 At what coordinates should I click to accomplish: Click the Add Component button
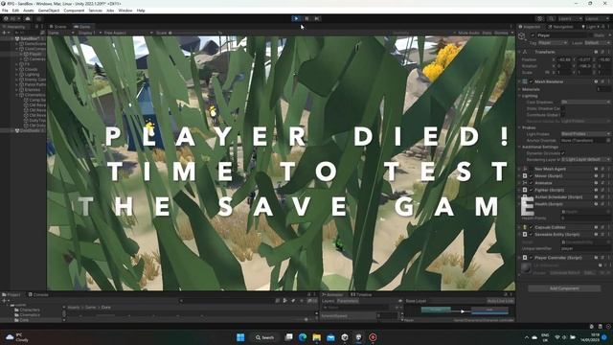point(564,288)
